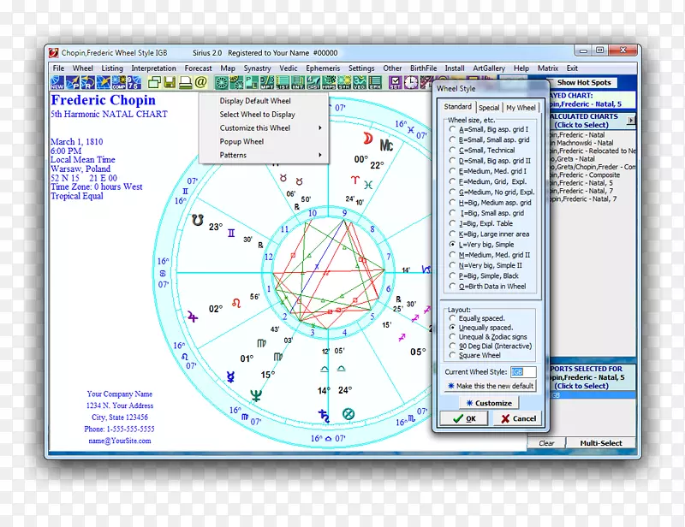This screenshot has width=685, height=527.
Task: Click 'Make this the new default' button
Action: 490,386
